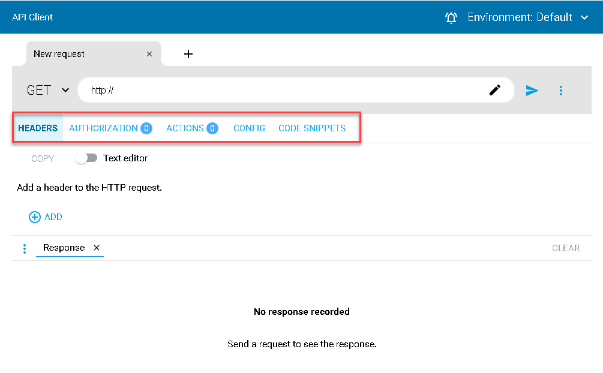The height and width of the screenshot is (373, 603).
Task: Open the URL editor pencil icon
Action: (x=495, y=90)
